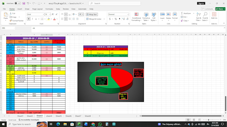Open Find & Select
The image size is (227, 127).
(205, 17)
